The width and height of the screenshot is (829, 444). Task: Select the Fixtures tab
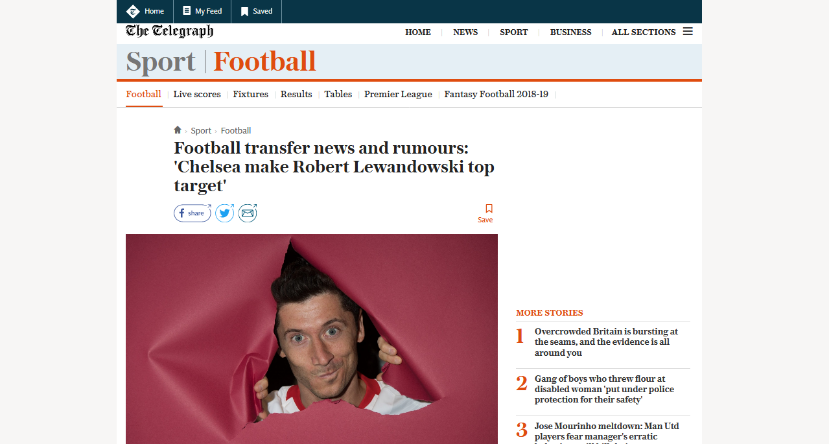click(x=251, y=94)
